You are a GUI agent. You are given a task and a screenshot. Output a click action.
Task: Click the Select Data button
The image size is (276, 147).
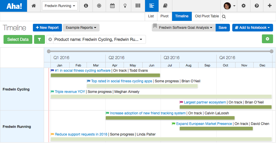(18, 39)
